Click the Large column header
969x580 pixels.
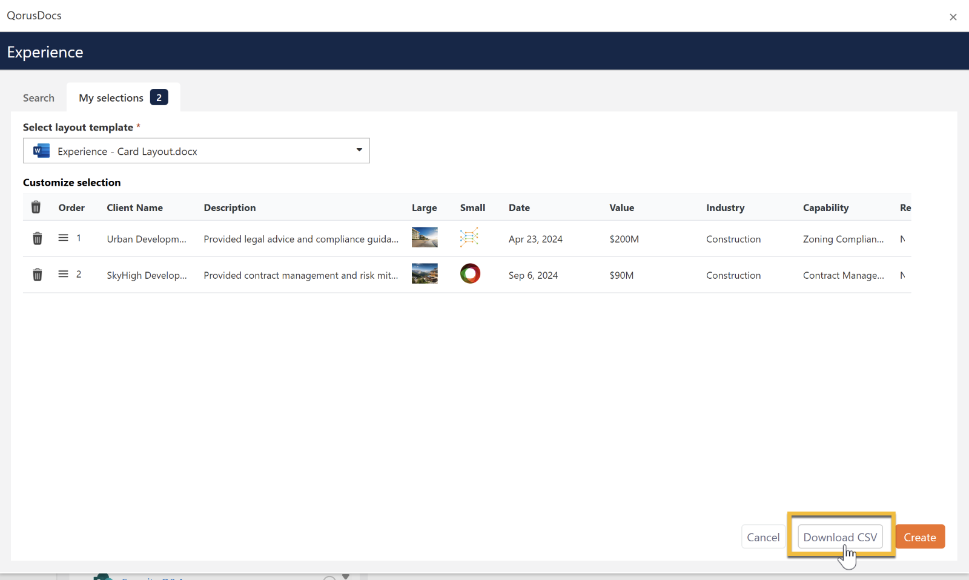coord(425,207)
